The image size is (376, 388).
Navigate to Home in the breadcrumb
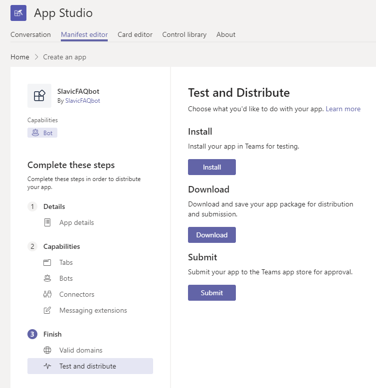tap(20, 57)
